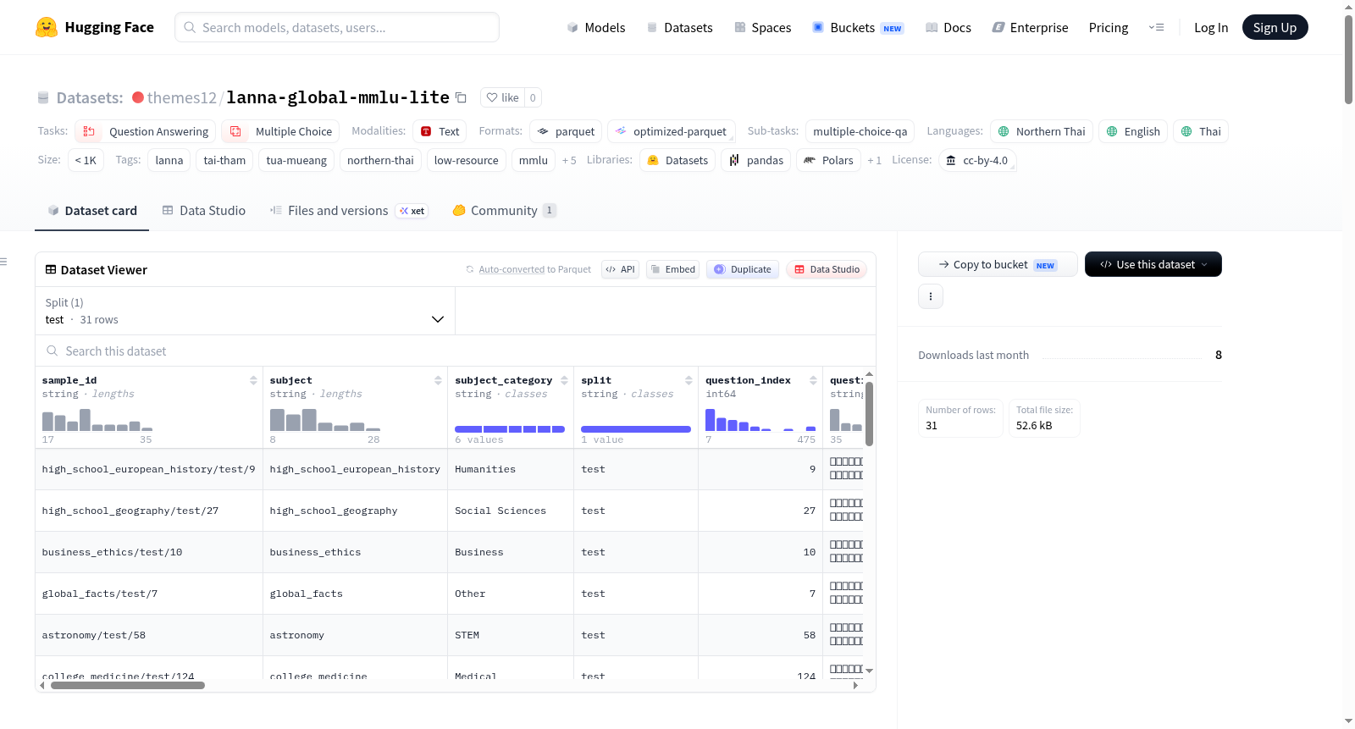Open Docs in the navigation
This screenshot has height=729, width=1355.
tap(948, 27)
